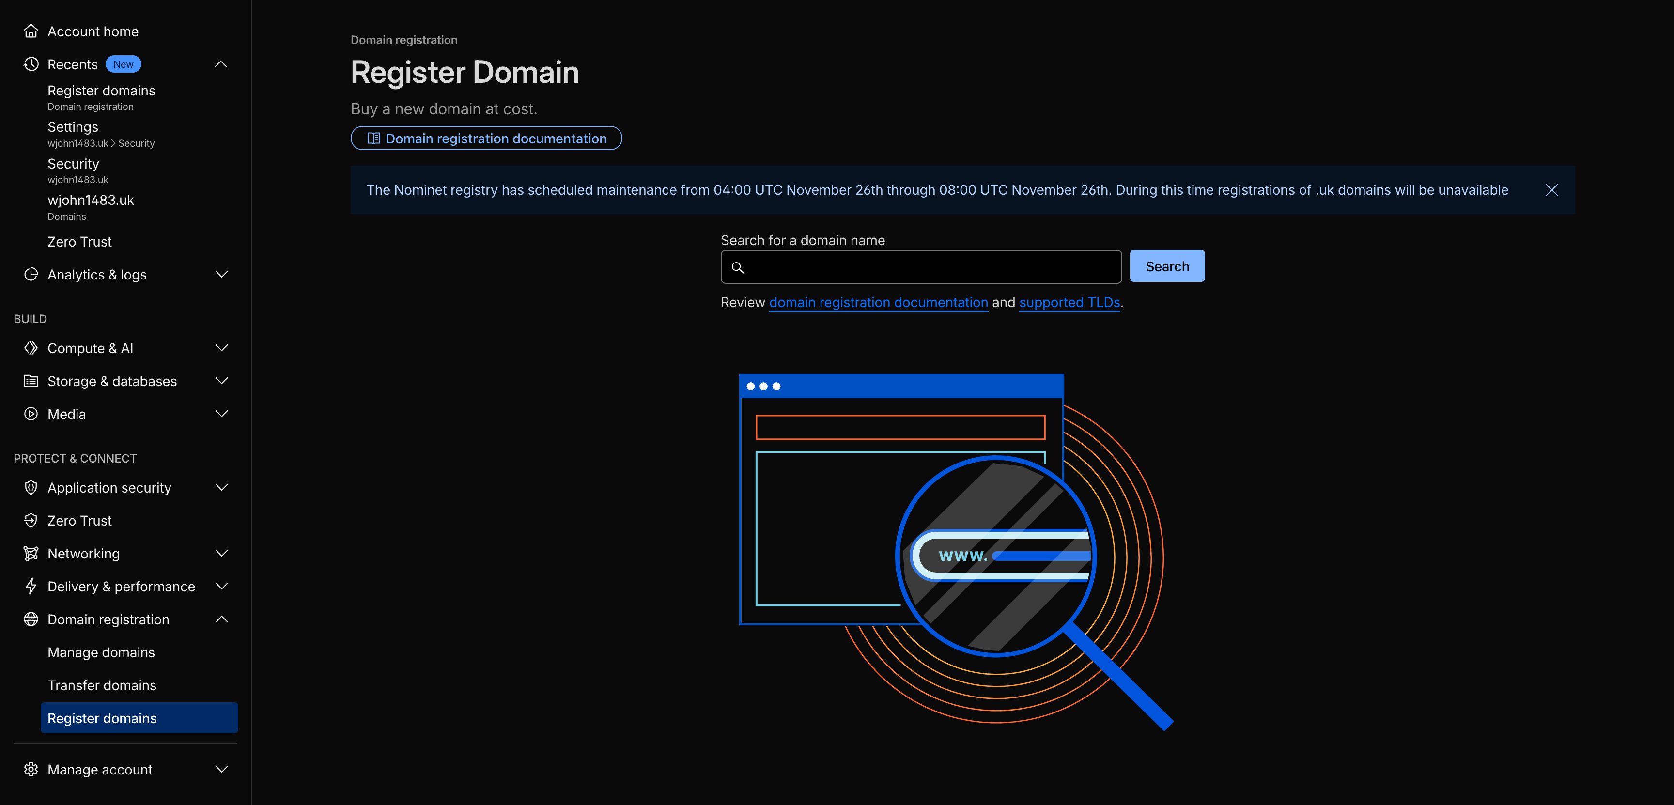Collapse the Domain registration section
Image resolution: width=1674 pixels, height=805 pixels.
click(221, 619)
